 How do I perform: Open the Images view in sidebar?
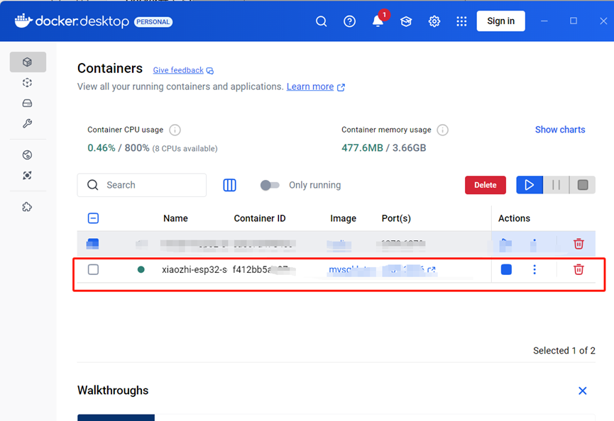(28, 83)
